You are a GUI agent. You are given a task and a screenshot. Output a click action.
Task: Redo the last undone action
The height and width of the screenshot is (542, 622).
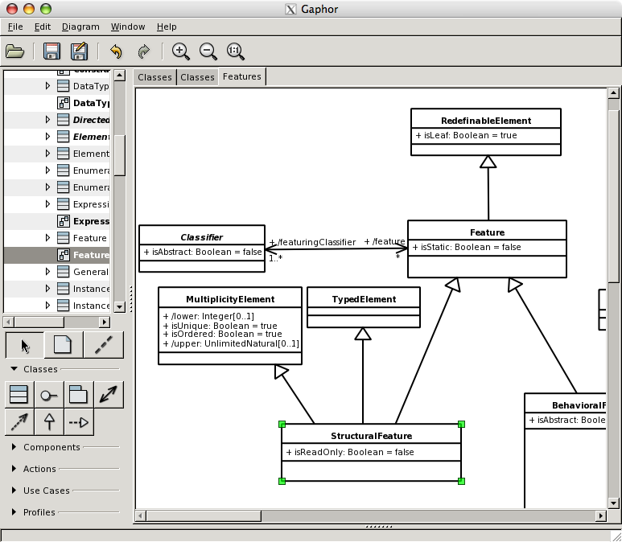click(143, 51)
